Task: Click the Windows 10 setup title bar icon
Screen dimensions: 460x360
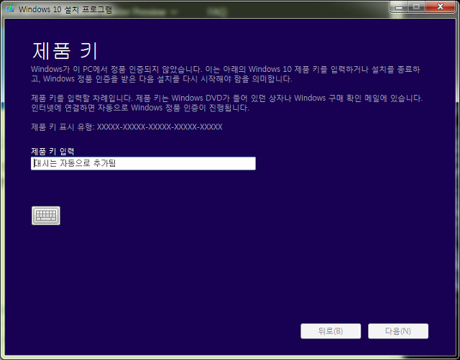Action: [x=10, y=8]
